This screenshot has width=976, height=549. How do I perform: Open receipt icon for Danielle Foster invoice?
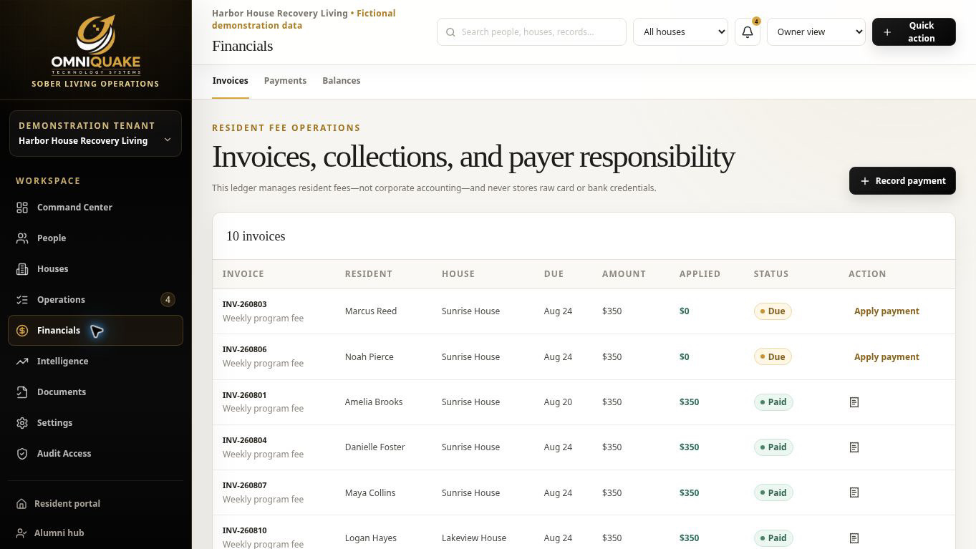click(854, 447)
